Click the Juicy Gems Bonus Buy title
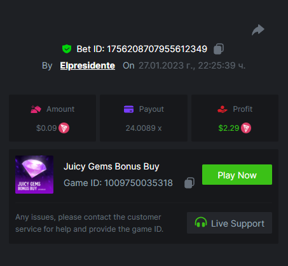 [x=111, y=166]
